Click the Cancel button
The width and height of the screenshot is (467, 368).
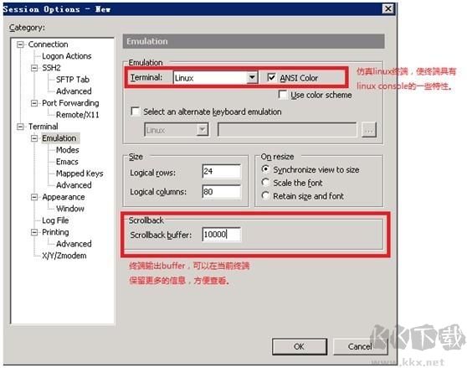(x=360, y=346)
